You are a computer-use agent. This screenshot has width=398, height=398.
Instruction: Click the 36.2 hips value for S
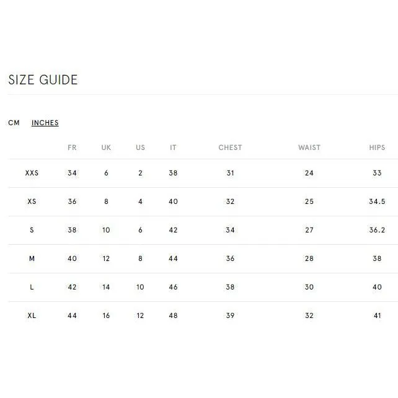(x=377, y=230)
